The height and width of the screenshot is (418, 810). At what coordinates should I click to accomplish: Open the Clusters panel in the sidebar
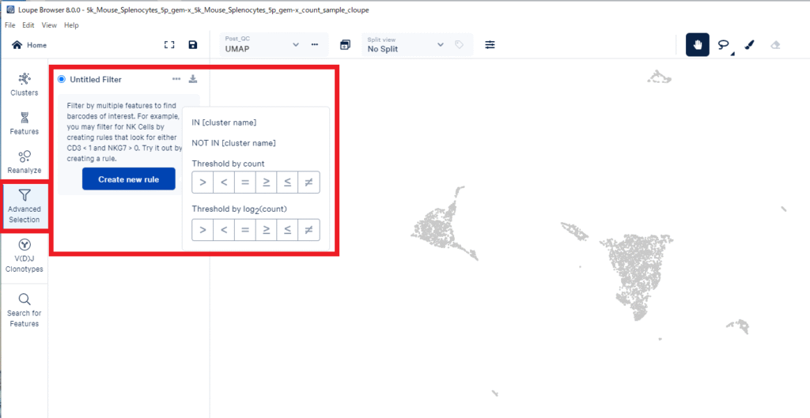coord(24,84)
